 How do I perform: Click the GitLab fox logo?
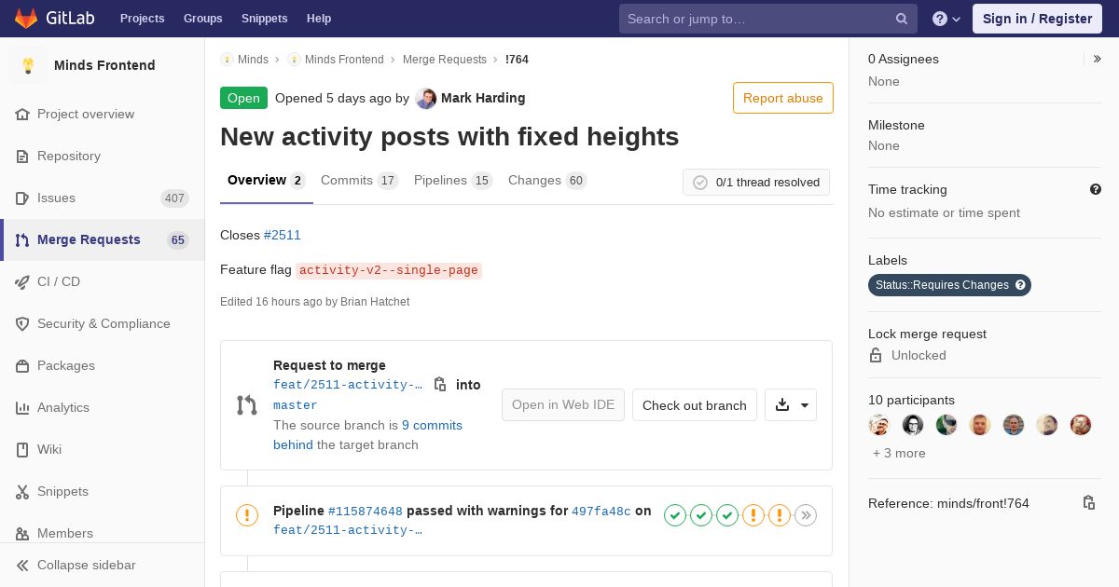[x=26, y=18]
